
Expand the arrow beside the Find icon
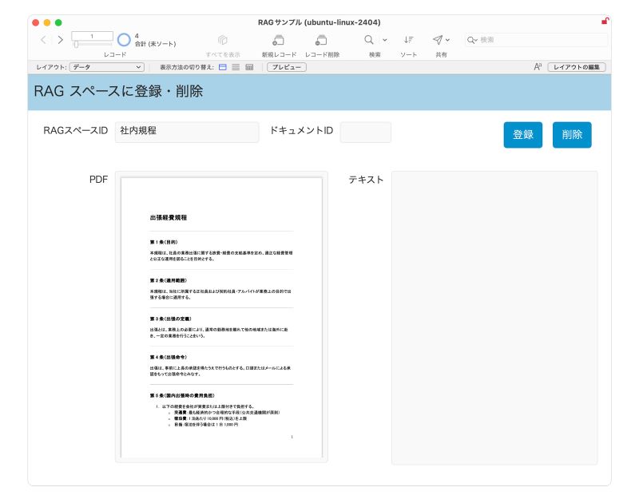[x=384, y=39]
